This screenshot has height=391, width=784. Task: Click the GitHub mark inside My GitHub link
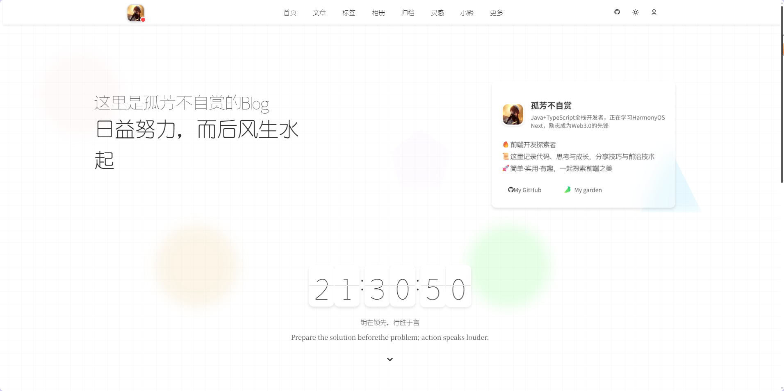coord(510,190)
